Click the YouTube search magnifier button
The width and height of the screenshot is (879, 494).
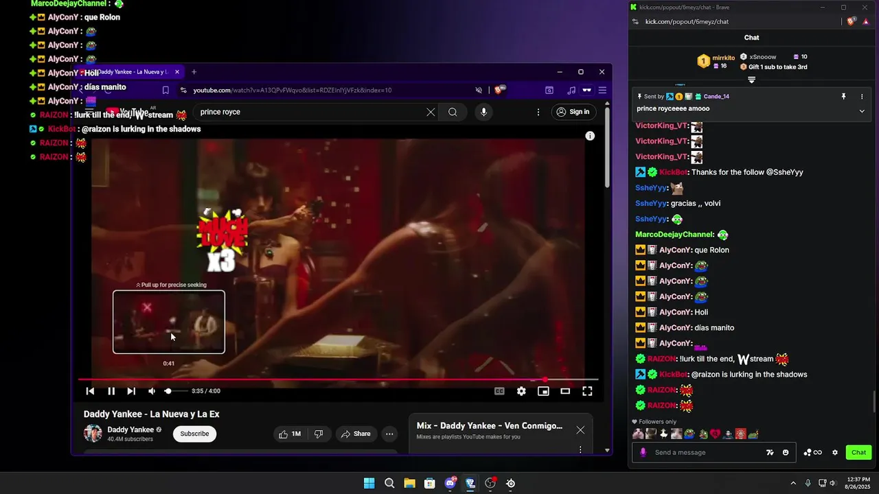[x=453, y=112]
